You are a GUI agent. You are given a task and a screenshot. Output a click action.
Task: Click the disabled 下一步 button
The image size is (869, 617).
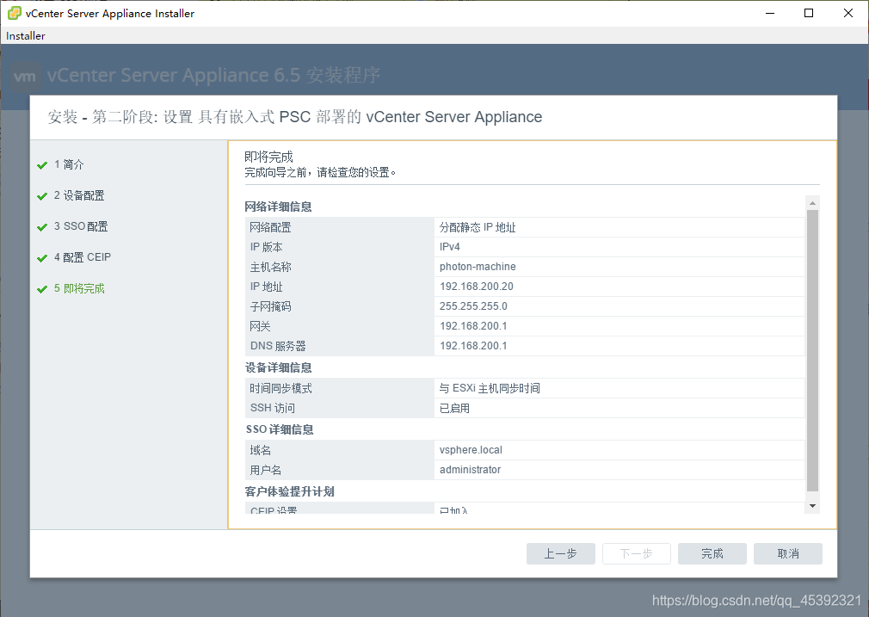click(636, 553)
